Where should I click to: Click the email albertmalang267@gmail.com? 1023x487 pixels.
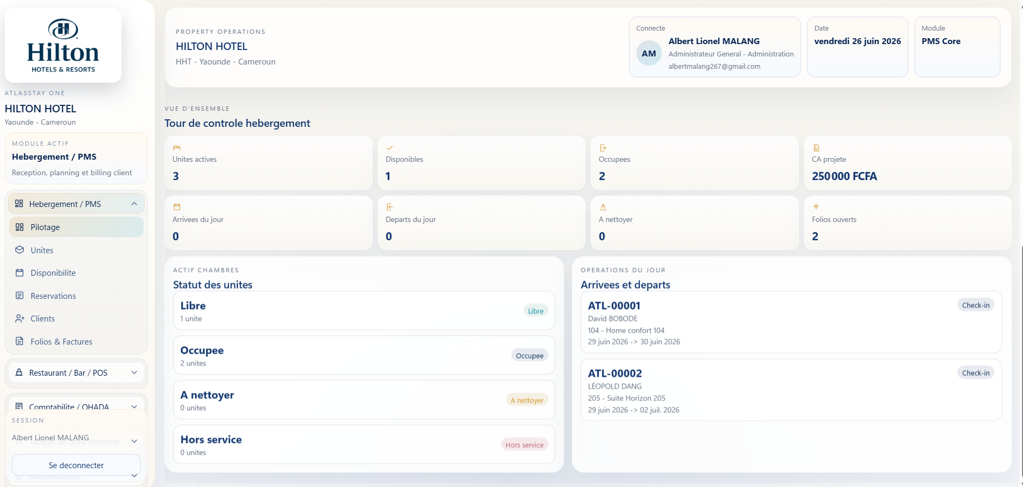(x=714, y=67)
